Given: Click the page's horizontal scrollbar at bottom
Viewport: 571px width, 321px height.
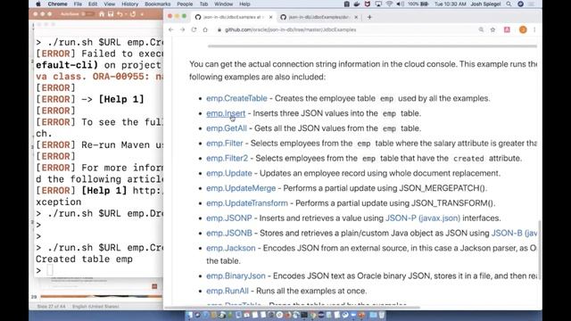Looking at the screenshot, I should (x=292, y=308).
